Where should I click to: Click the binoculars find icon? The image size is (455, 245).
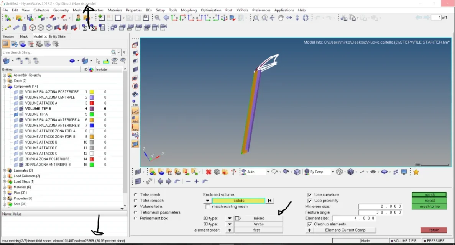point(135,94)
